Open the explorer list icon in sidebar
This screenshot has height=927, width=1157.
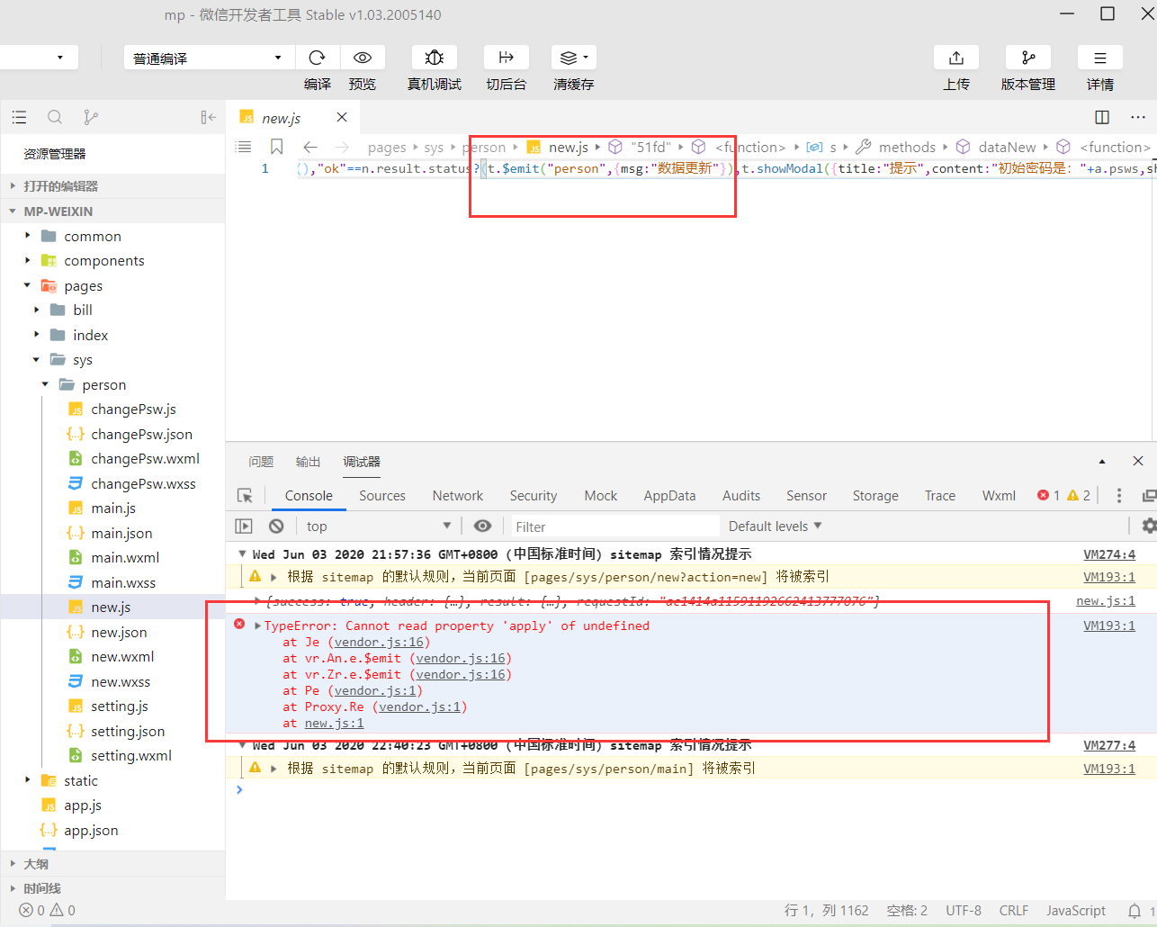pos(19,117)
